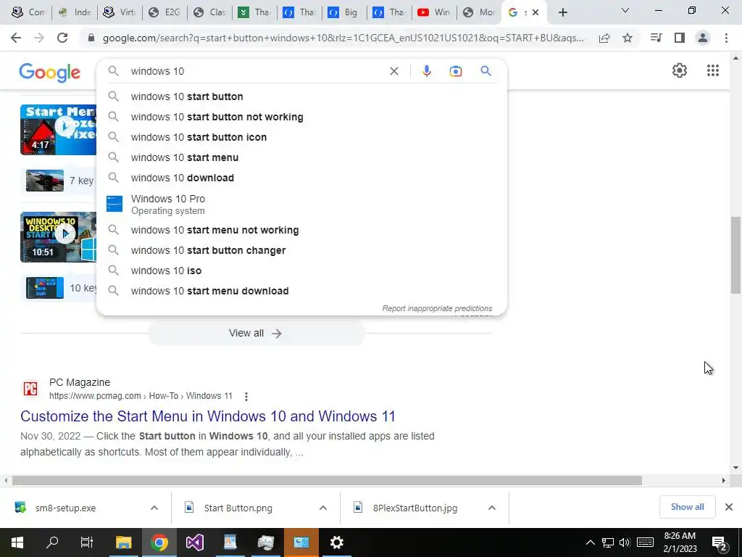Expand sm8-setup.exe download options
Viewport: 742px width, 557px height.
(154, 508)
